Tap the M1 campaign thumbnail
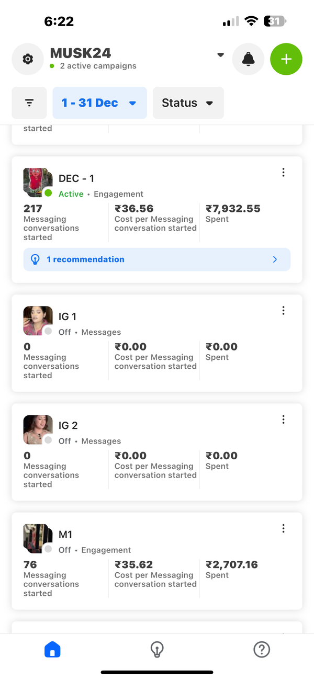314x680 pixels. pyautogui.click(x=38, y=538)
